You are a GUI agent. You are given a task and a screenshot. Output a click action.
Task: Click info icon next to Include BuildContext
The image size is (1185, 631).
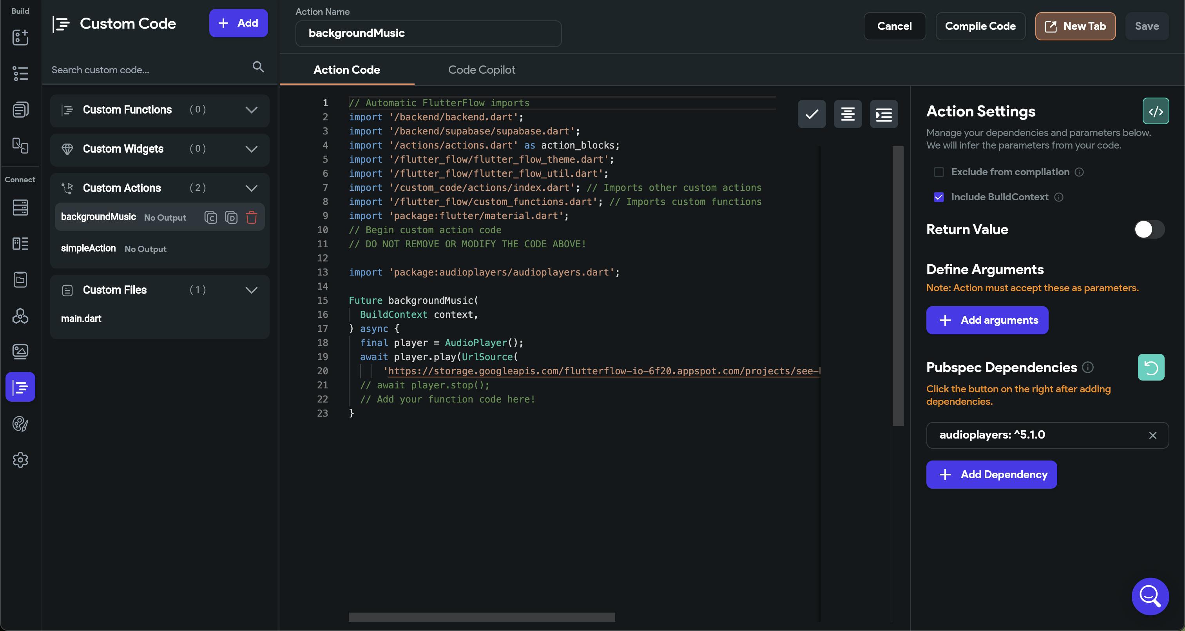click(1058, 197)
